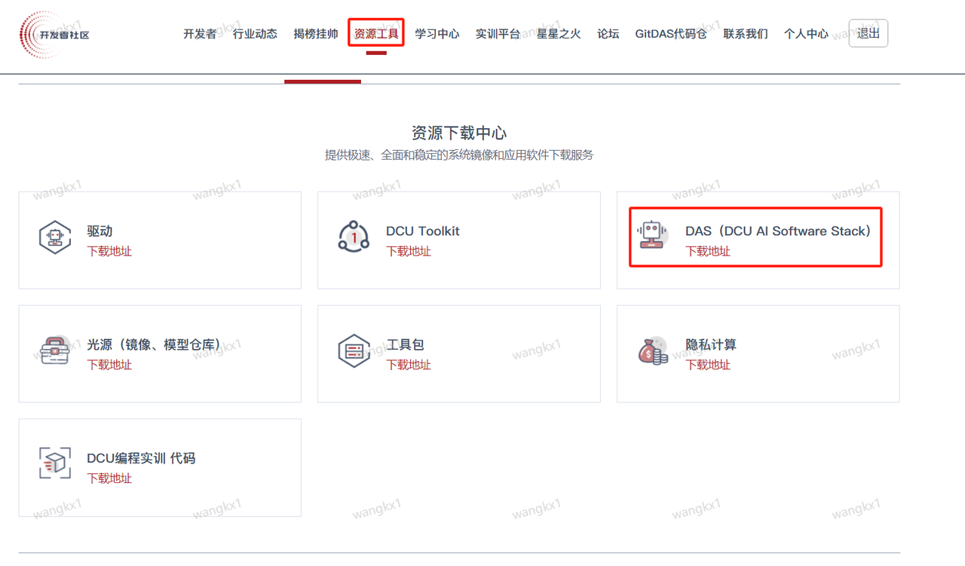This screenshot has height=566, width=965.
Task: Open 下载地址 link under DCU Toolkit
Action: click(409, 252)
